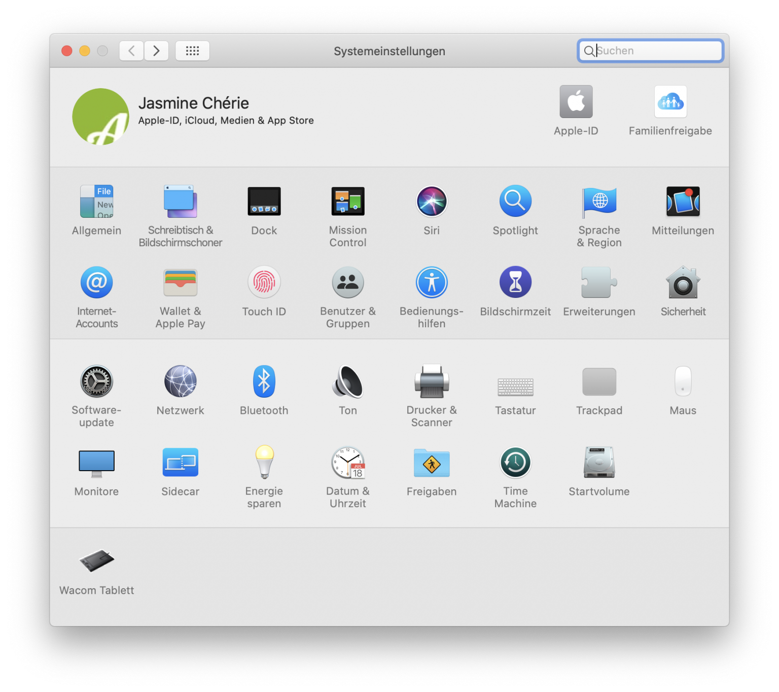Click the Touch ID fingerprint icon
This screenshot has width=779, height=692.
point(264,283)
